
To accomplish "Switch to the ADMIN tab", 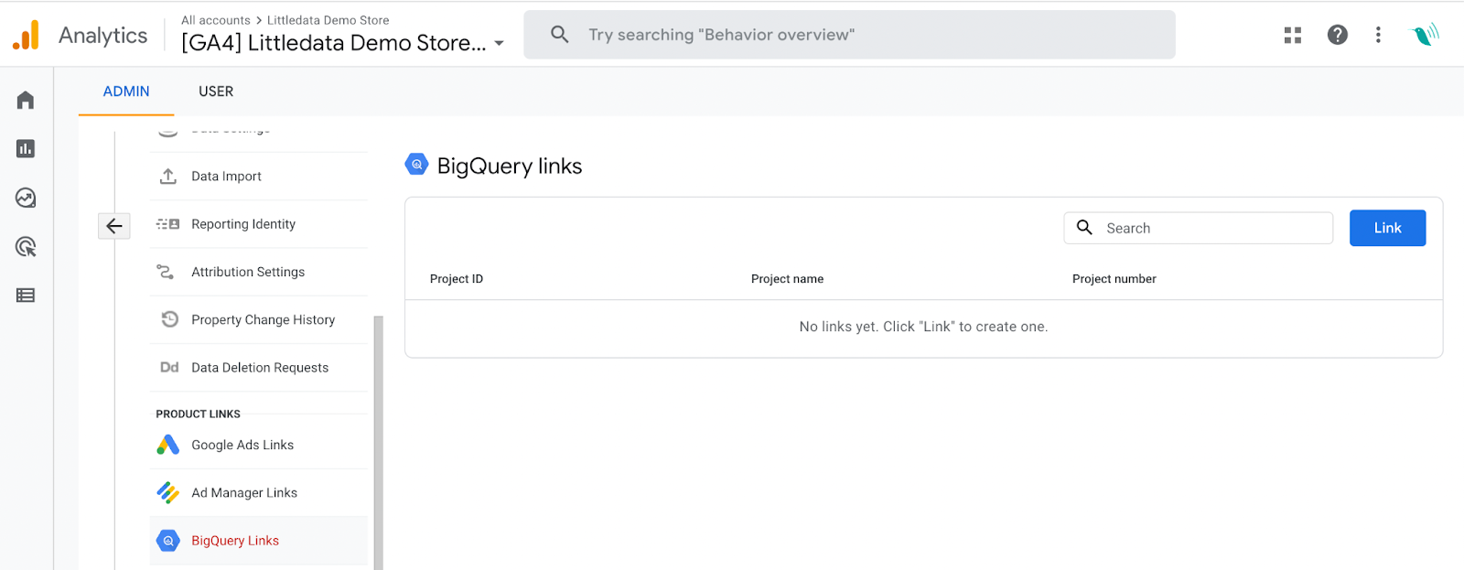I will coord(126,91).
